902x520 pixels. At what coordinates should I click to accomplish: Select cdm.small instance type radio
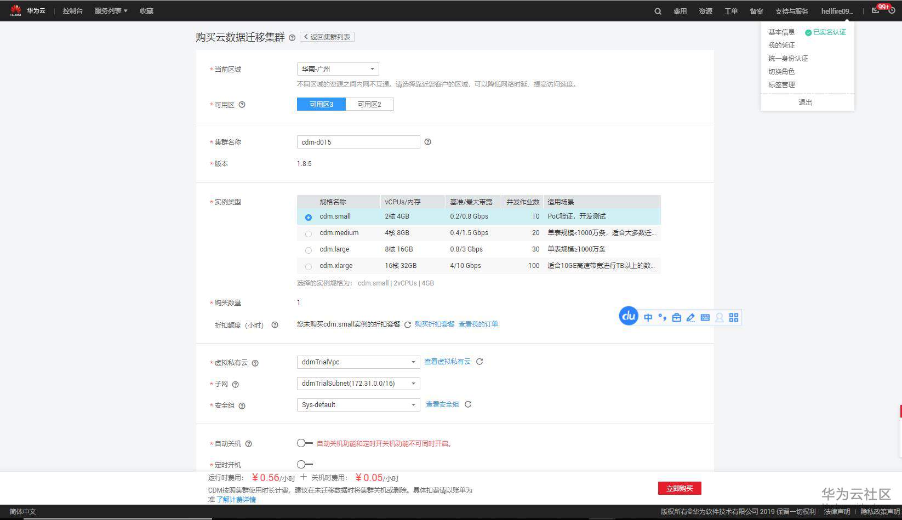tap(309, 218)
